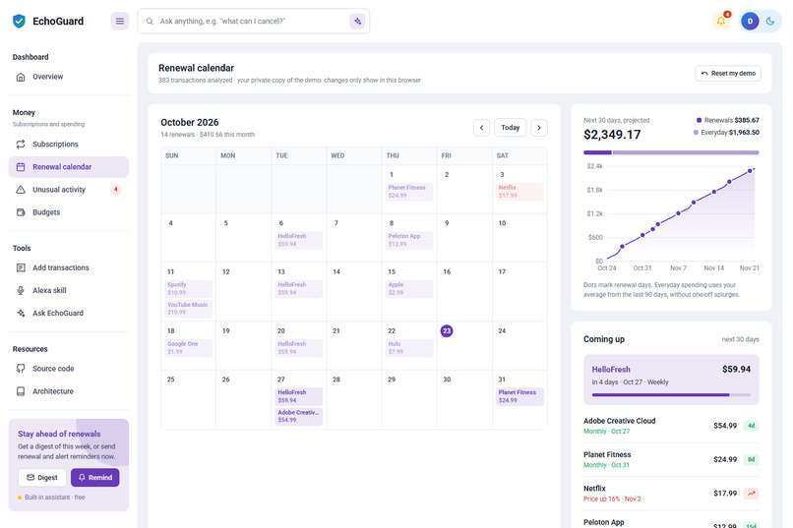Image resolution: width=793 pixels, height=528 pixels.
Task: Click the Renewals legend color dot
Action: pyautogui.click(x=699, y=120)
